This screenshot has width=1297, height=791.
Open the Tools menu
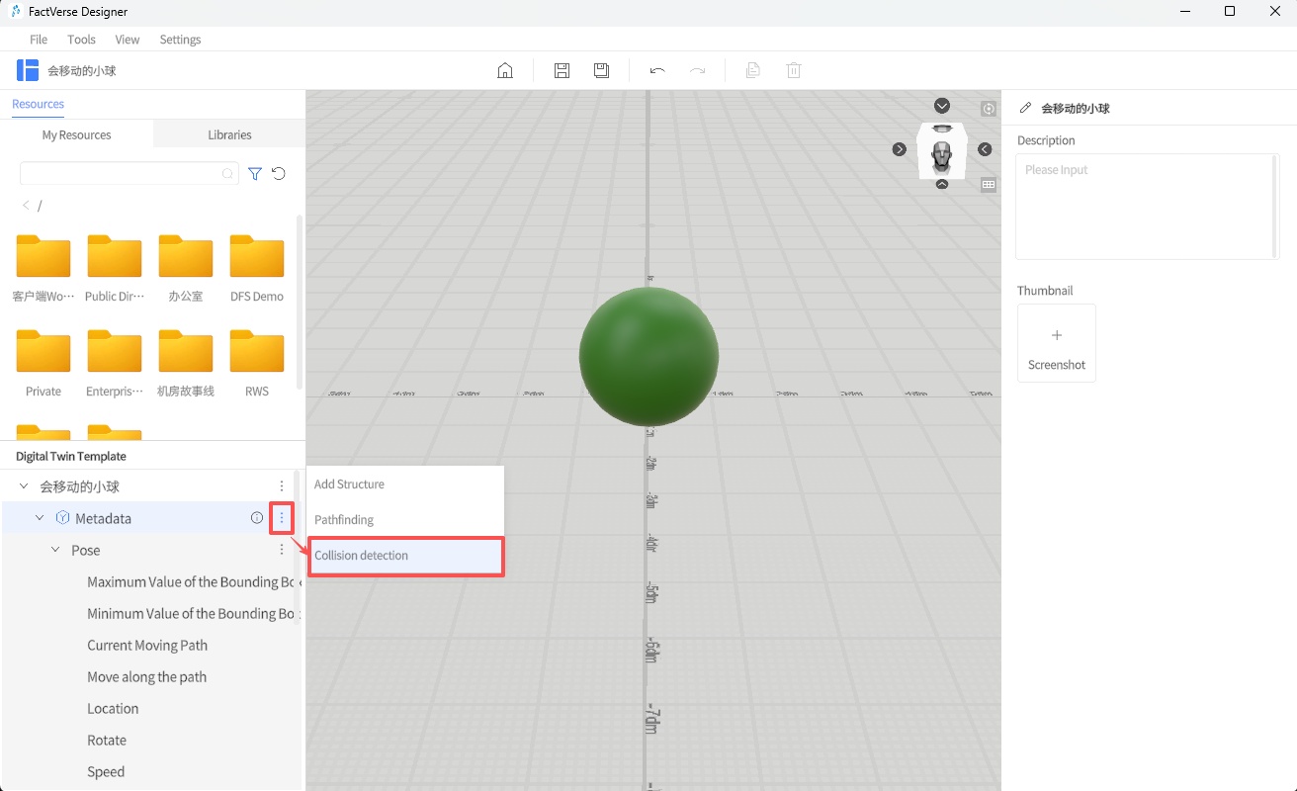81,40
